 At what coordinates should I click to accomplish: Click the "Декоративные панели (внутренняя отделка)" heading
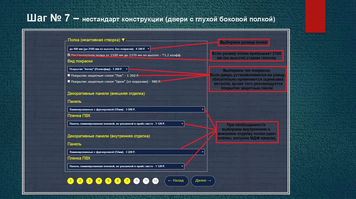[x=108, y=136]
